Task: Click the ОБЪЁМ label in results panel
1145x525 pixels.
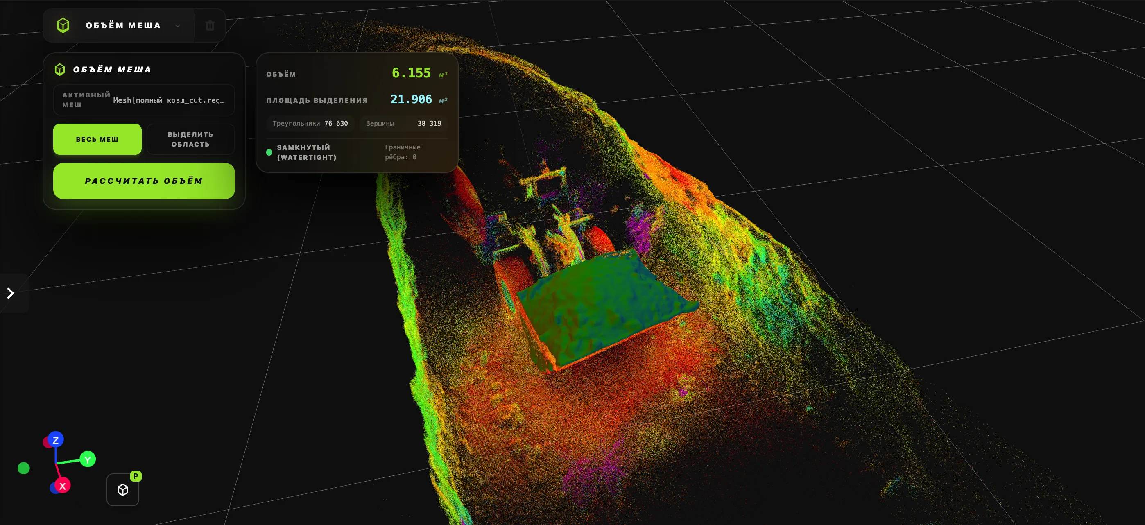Action: [281, 74]
